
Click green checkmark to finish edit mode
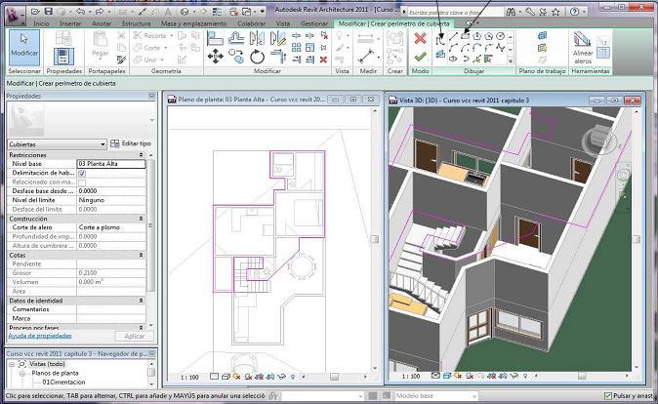click(x=421, y=57)
